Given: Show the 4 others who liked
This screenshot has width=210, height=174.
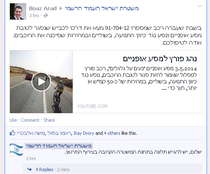Looking at the screenshot, I should coord(112,133).
